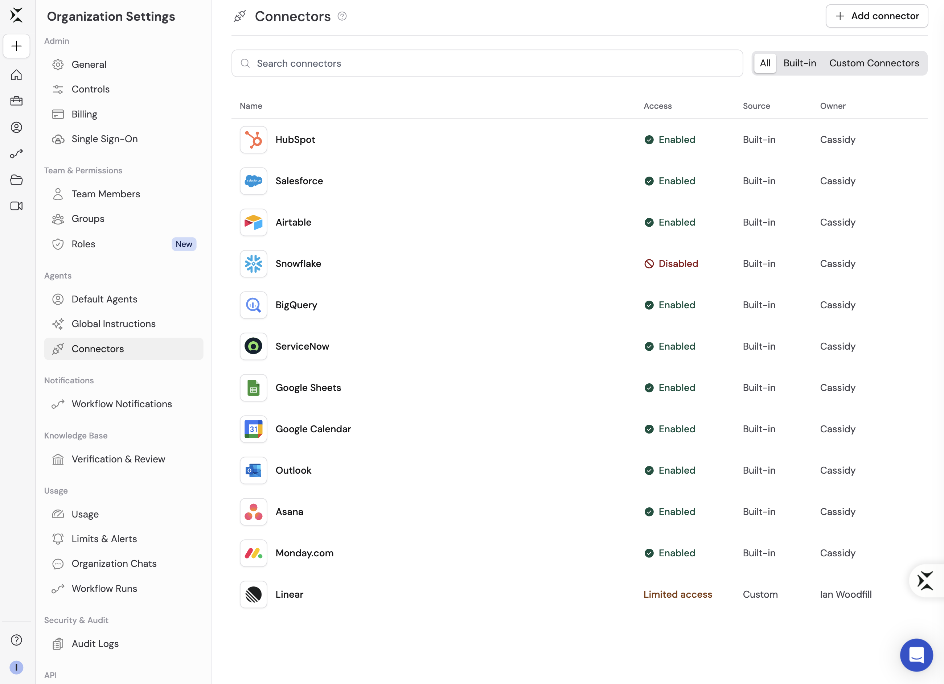Open Limits & Alerts page

coord(124,539)
